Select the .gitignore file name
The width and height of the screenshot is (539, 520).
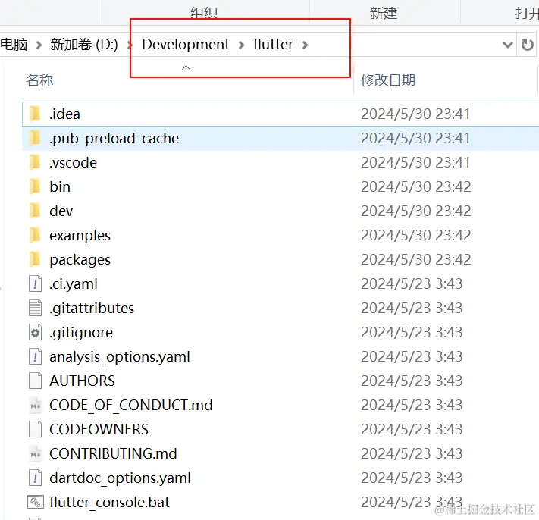(x=81, y=332)
